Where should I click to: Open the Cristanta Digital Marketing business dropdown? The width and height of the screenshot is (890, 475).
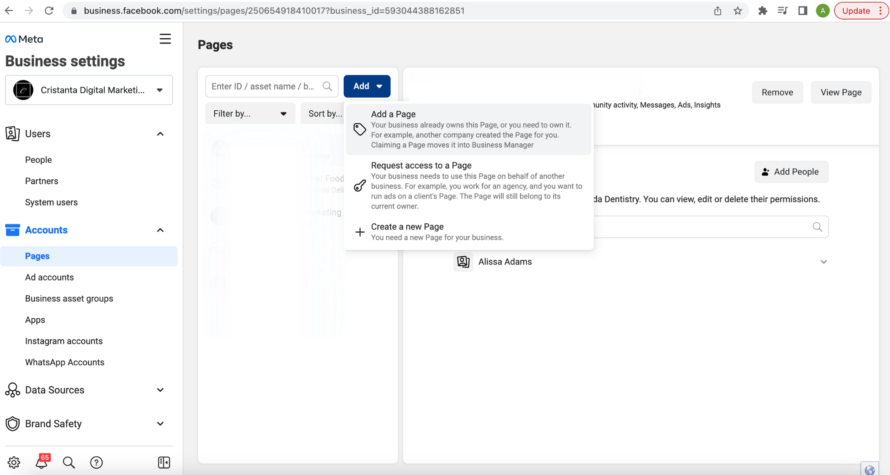[x=89, y=90]
